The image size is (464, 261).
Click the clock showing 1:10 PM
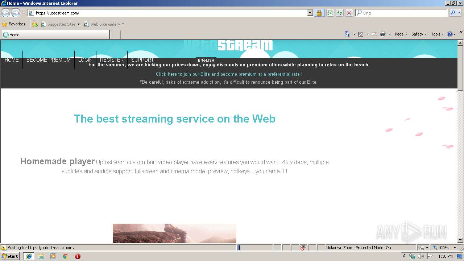[x=445, y=256]
